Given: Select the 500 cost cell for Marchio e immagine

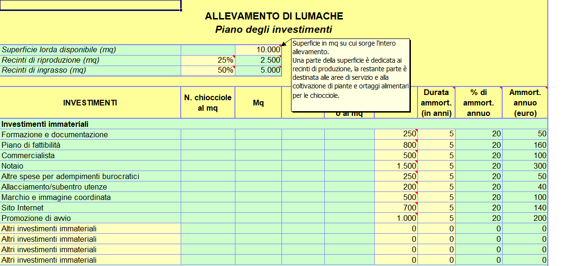Looking at the screenshot, I should click(396, 197).
